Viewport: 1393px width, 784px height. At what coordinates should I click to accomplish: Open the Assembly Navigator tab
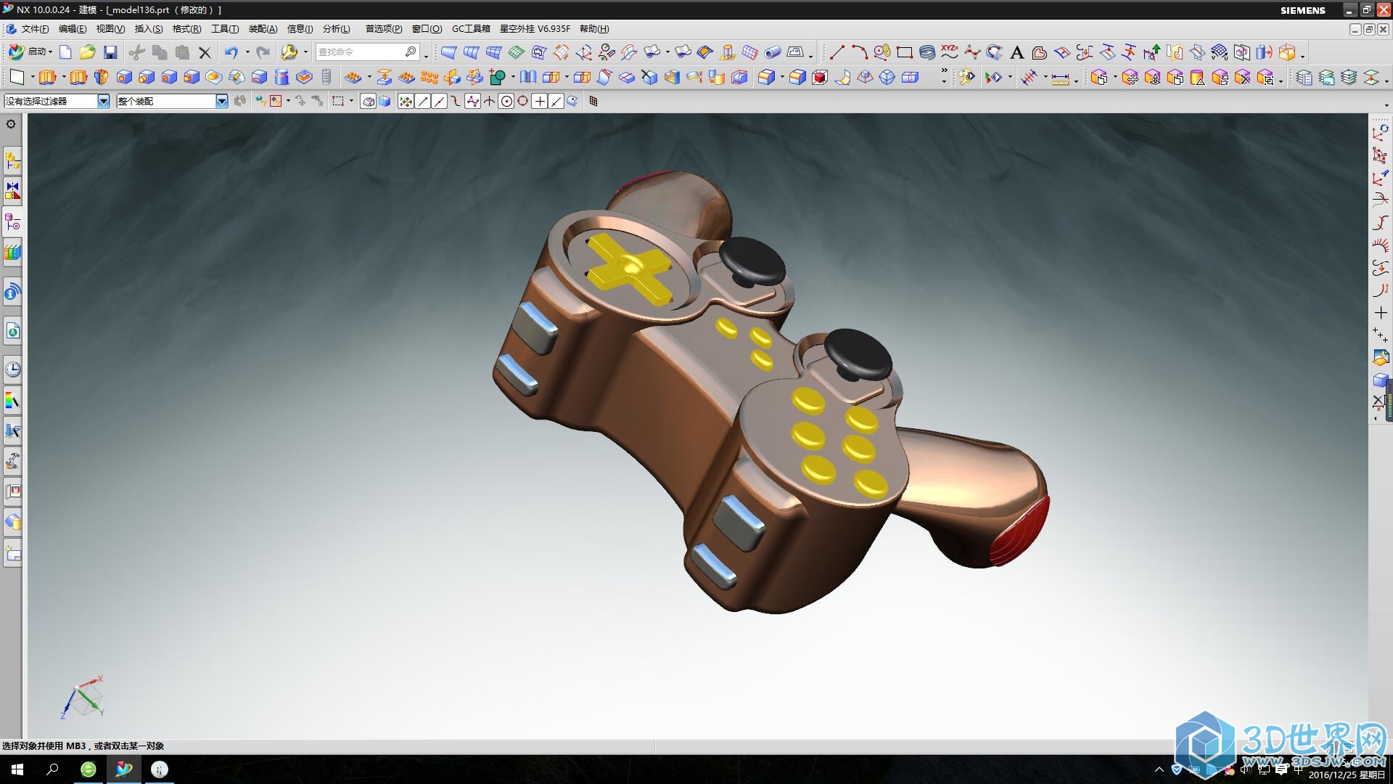[x=12, y=160]
